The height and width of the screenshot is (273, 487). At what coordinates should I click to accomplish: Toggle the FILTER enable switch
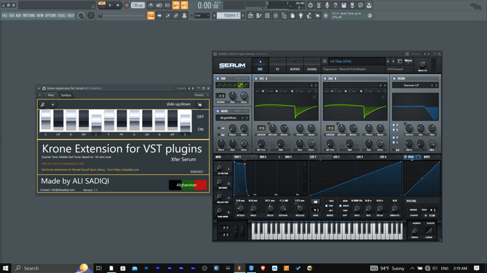[394, 78]
